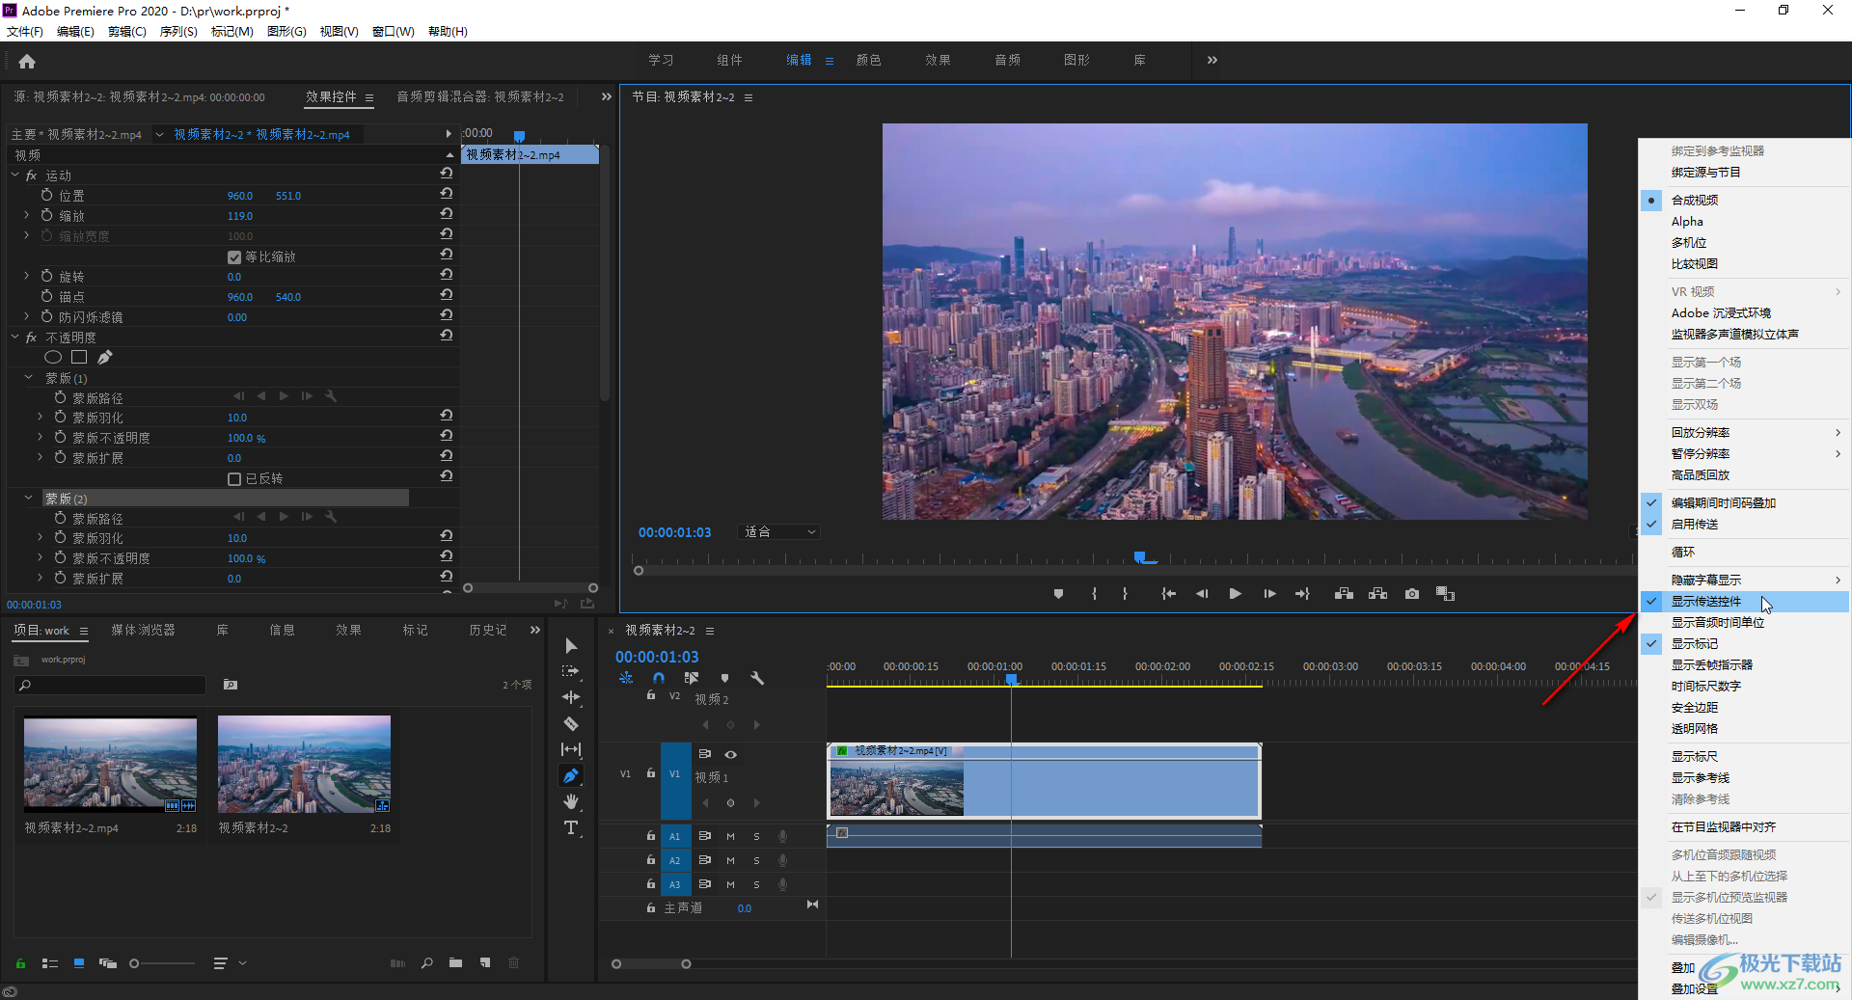Collapse the Motion effect group
Screen dimensions: 1852x1000
(x=14, y=176)
